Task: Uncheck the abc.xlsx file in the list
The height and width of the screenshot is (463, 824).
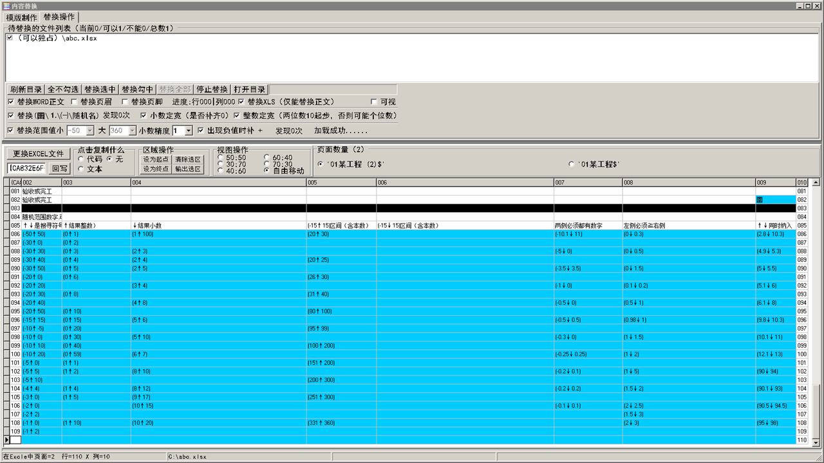Action: [x=10, y=38]
